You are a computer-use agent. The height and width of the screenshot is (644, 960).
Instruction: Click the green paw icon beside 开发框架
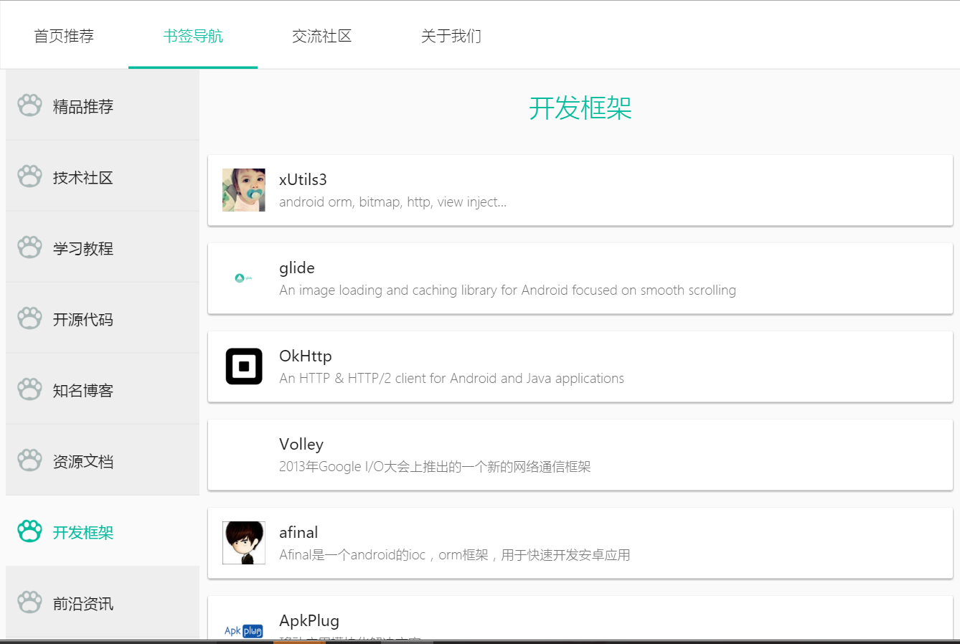[29, 531]
